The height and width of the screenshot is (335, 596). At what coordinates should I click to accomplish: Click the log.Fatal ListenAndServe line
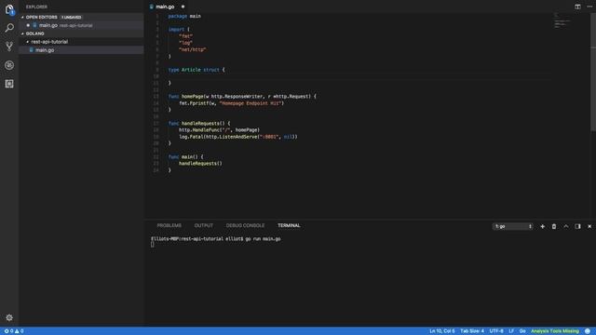pos(238,137)
